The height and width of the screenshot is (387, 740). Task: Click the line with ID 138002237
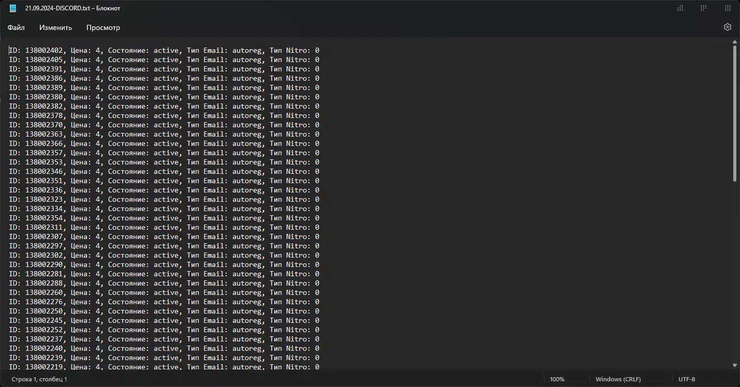click(x=164, y=339)
